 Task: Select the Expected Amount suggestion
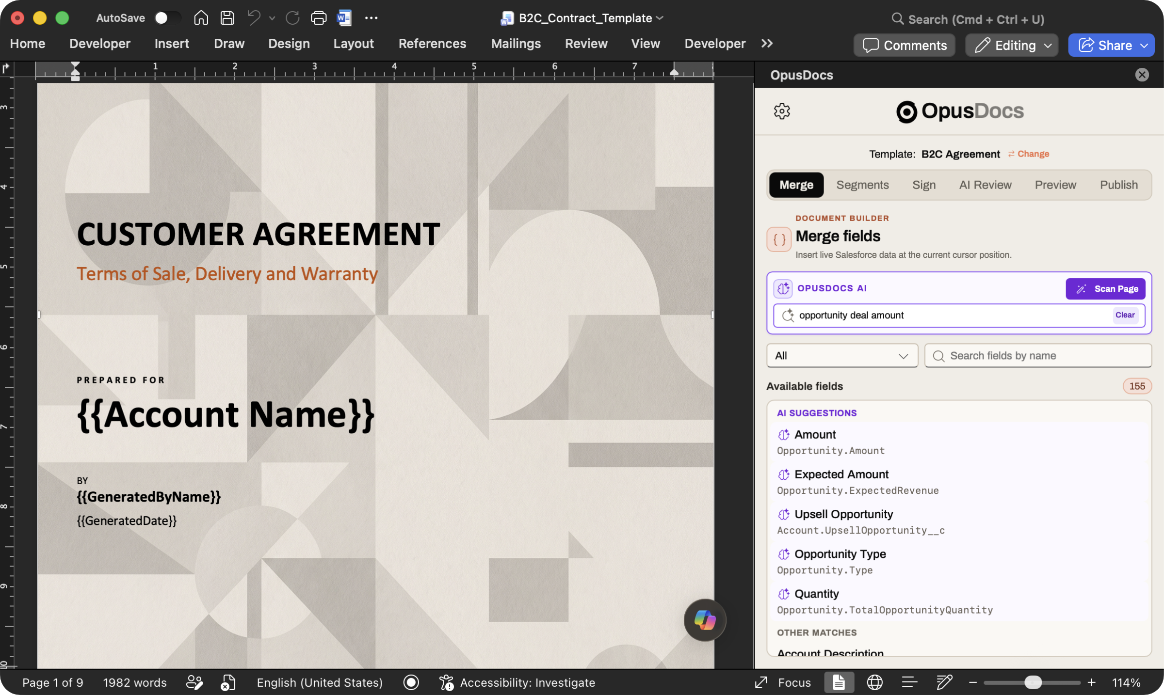[958, 482]
